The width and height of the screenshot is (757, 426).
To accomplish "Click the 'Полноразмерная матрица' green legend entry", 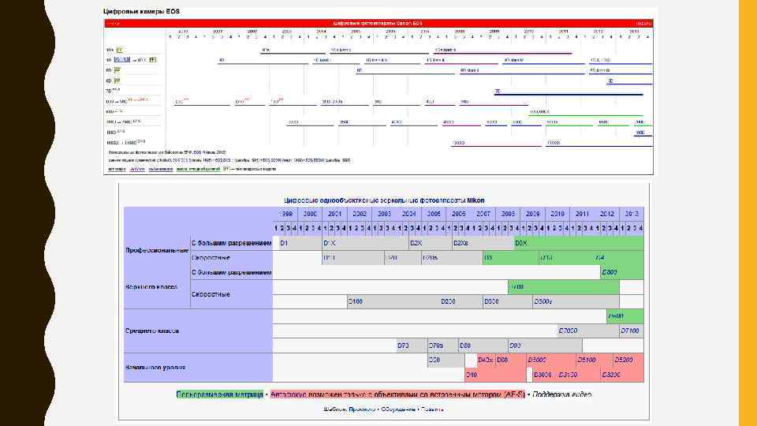I will point(220,394).
